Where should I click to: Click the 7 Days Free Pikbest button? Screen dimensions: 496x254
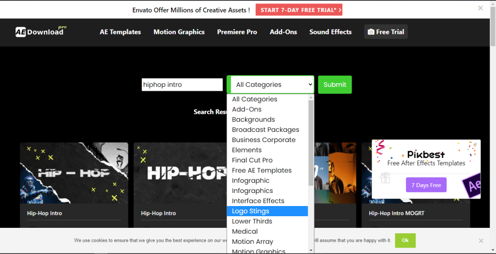point(426,185)
